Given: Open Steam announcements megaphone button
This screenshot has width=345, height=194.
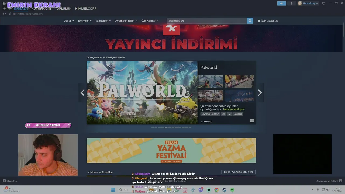Looking at the screenshot, I should (281, 4).
